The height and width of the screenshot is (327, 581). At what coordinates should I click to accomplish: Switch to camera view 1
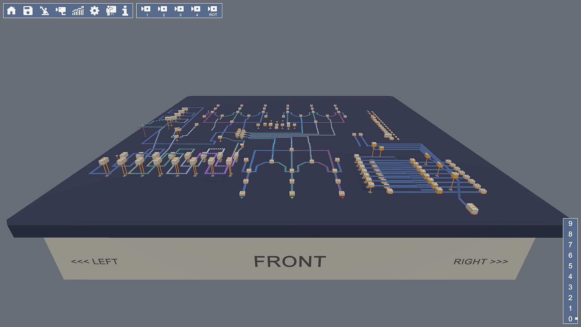(x=146, y=11)
